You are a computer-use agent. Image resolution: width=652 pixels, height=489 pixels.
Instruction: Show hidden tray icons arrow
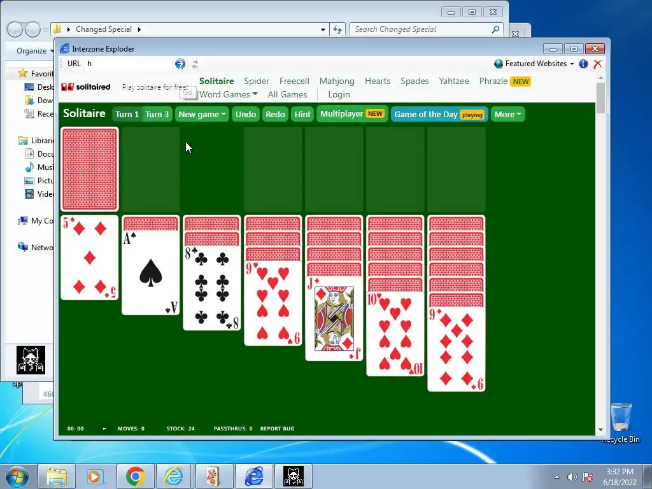(556, 477)
